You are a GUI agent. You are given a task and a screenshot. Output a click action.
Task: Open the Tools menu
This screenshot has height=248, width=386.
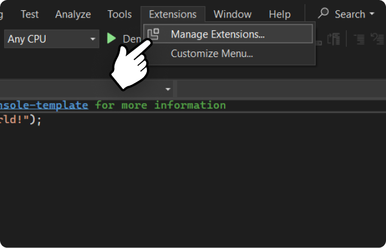(x=120, y=14)
